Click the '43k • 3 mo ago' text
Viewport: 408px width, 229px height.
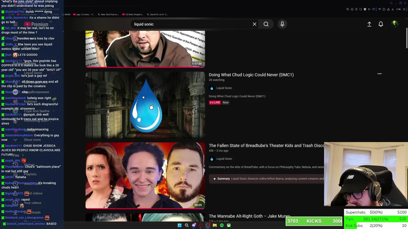pos(218,151)
